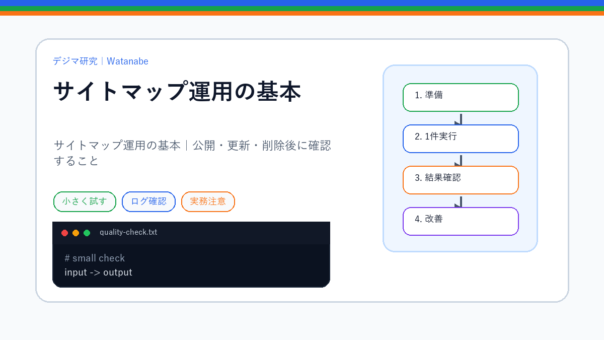
Task: Click the subtitle about 公開・更新・削除後
Action: [192, 153]
